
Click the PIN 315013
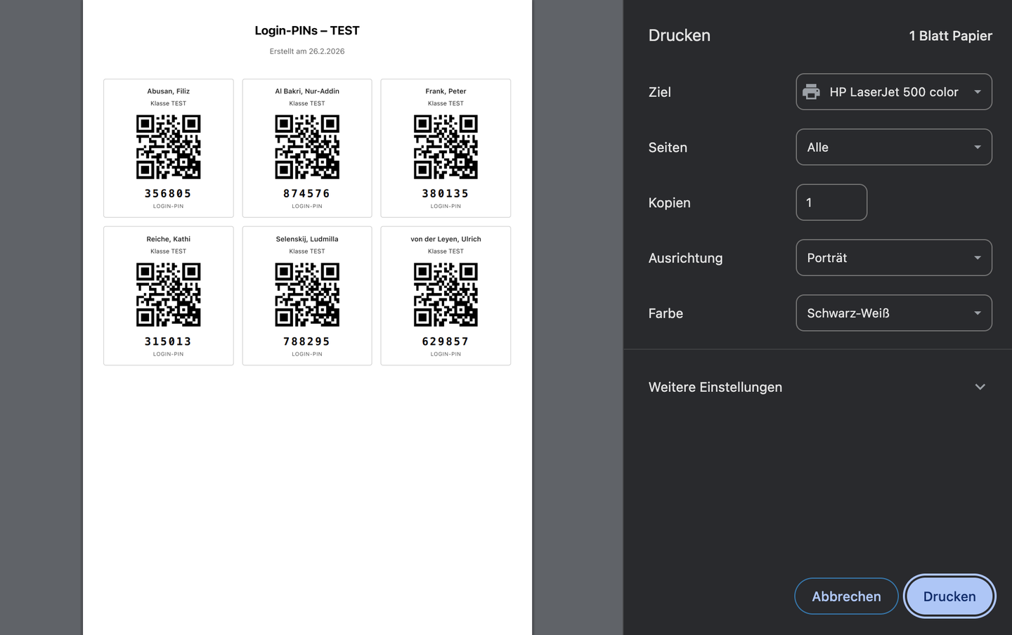click(x=168, y=341)
